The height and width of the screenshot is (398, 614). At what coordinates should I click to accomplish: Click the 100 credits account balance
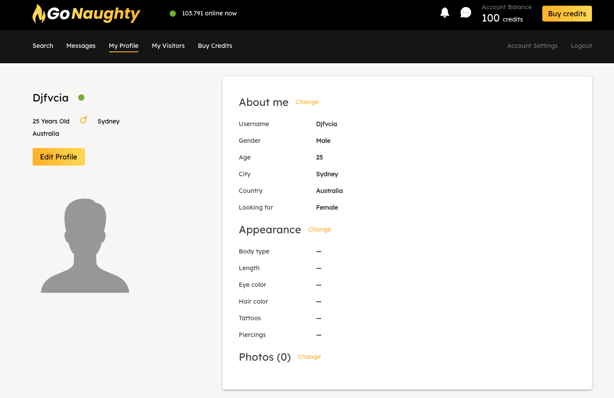click(502, 18)
